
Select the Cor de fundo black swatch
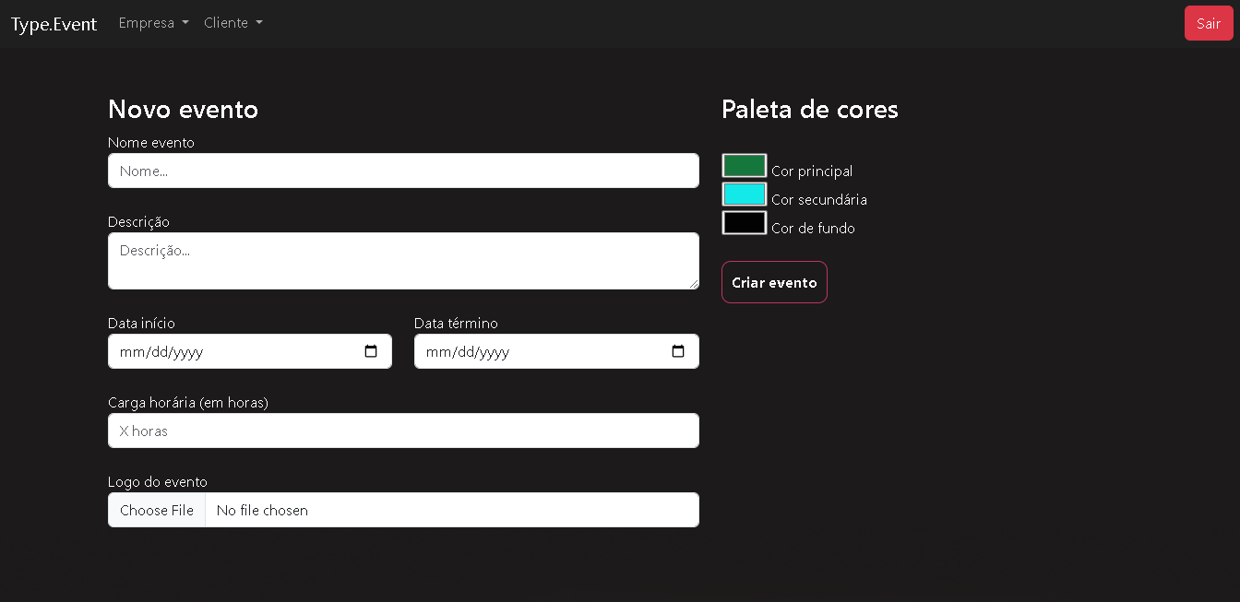click(744, 222)
